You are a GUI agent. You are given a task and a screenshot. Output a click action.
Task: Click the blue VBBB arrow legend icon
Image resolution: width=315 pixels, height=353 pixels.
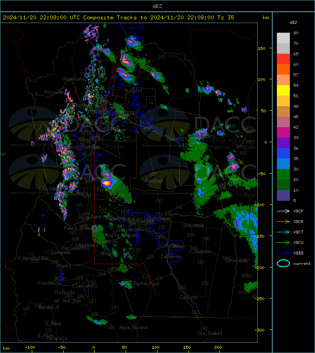pyautogui.click(x=283, y=253)
